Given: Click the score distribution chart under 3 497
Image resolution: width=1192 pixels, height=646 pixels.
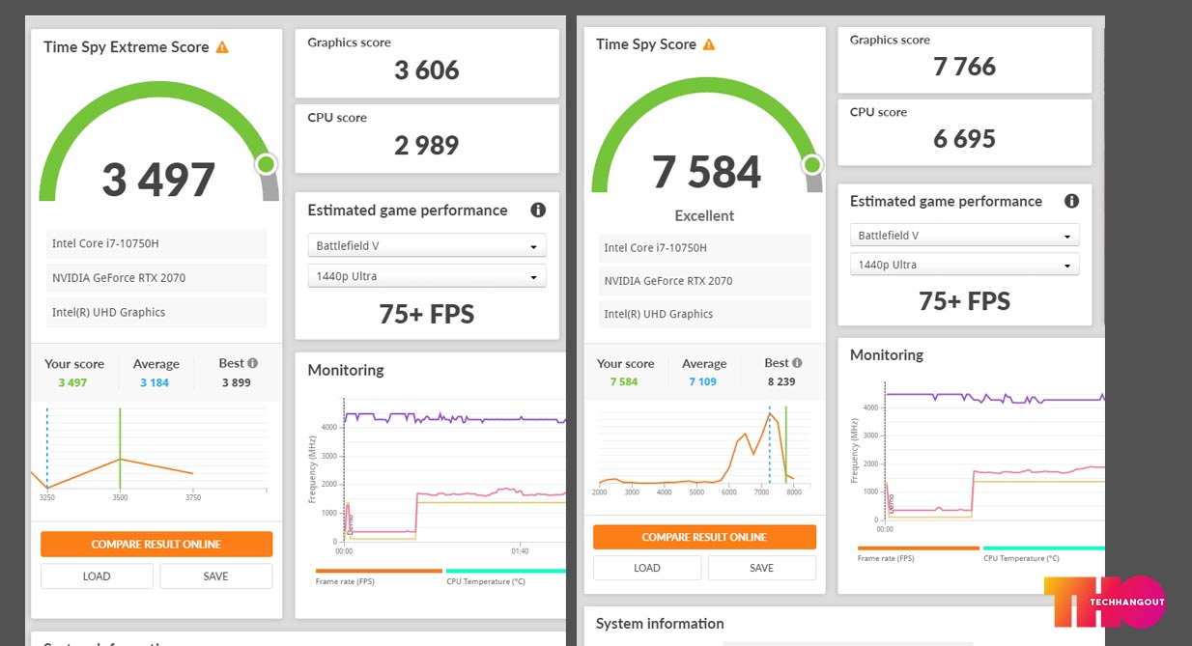Looking at the screenshot, I should (x=150, y=454).
